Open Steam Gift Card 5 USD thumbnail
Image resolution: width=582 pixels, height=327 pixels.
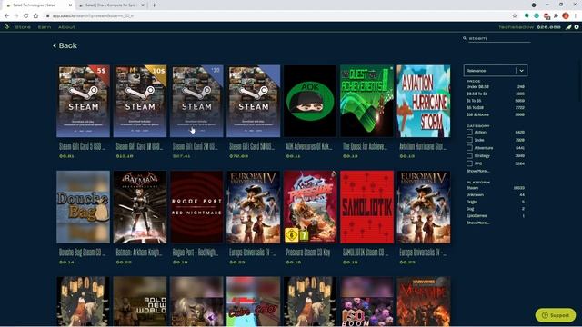(x=83, y=101)
